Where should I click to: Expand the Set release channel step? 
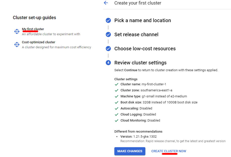[136, 34]
